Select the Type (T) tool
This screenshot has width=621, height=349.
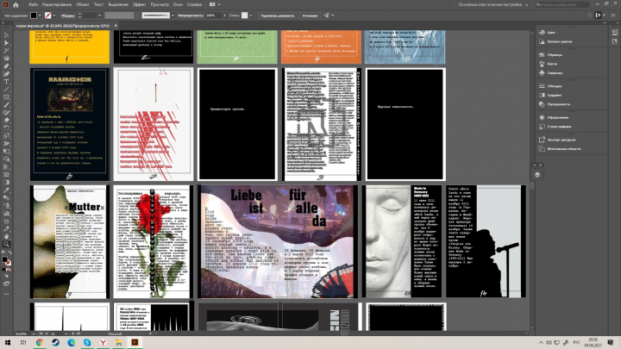(6, 82)
